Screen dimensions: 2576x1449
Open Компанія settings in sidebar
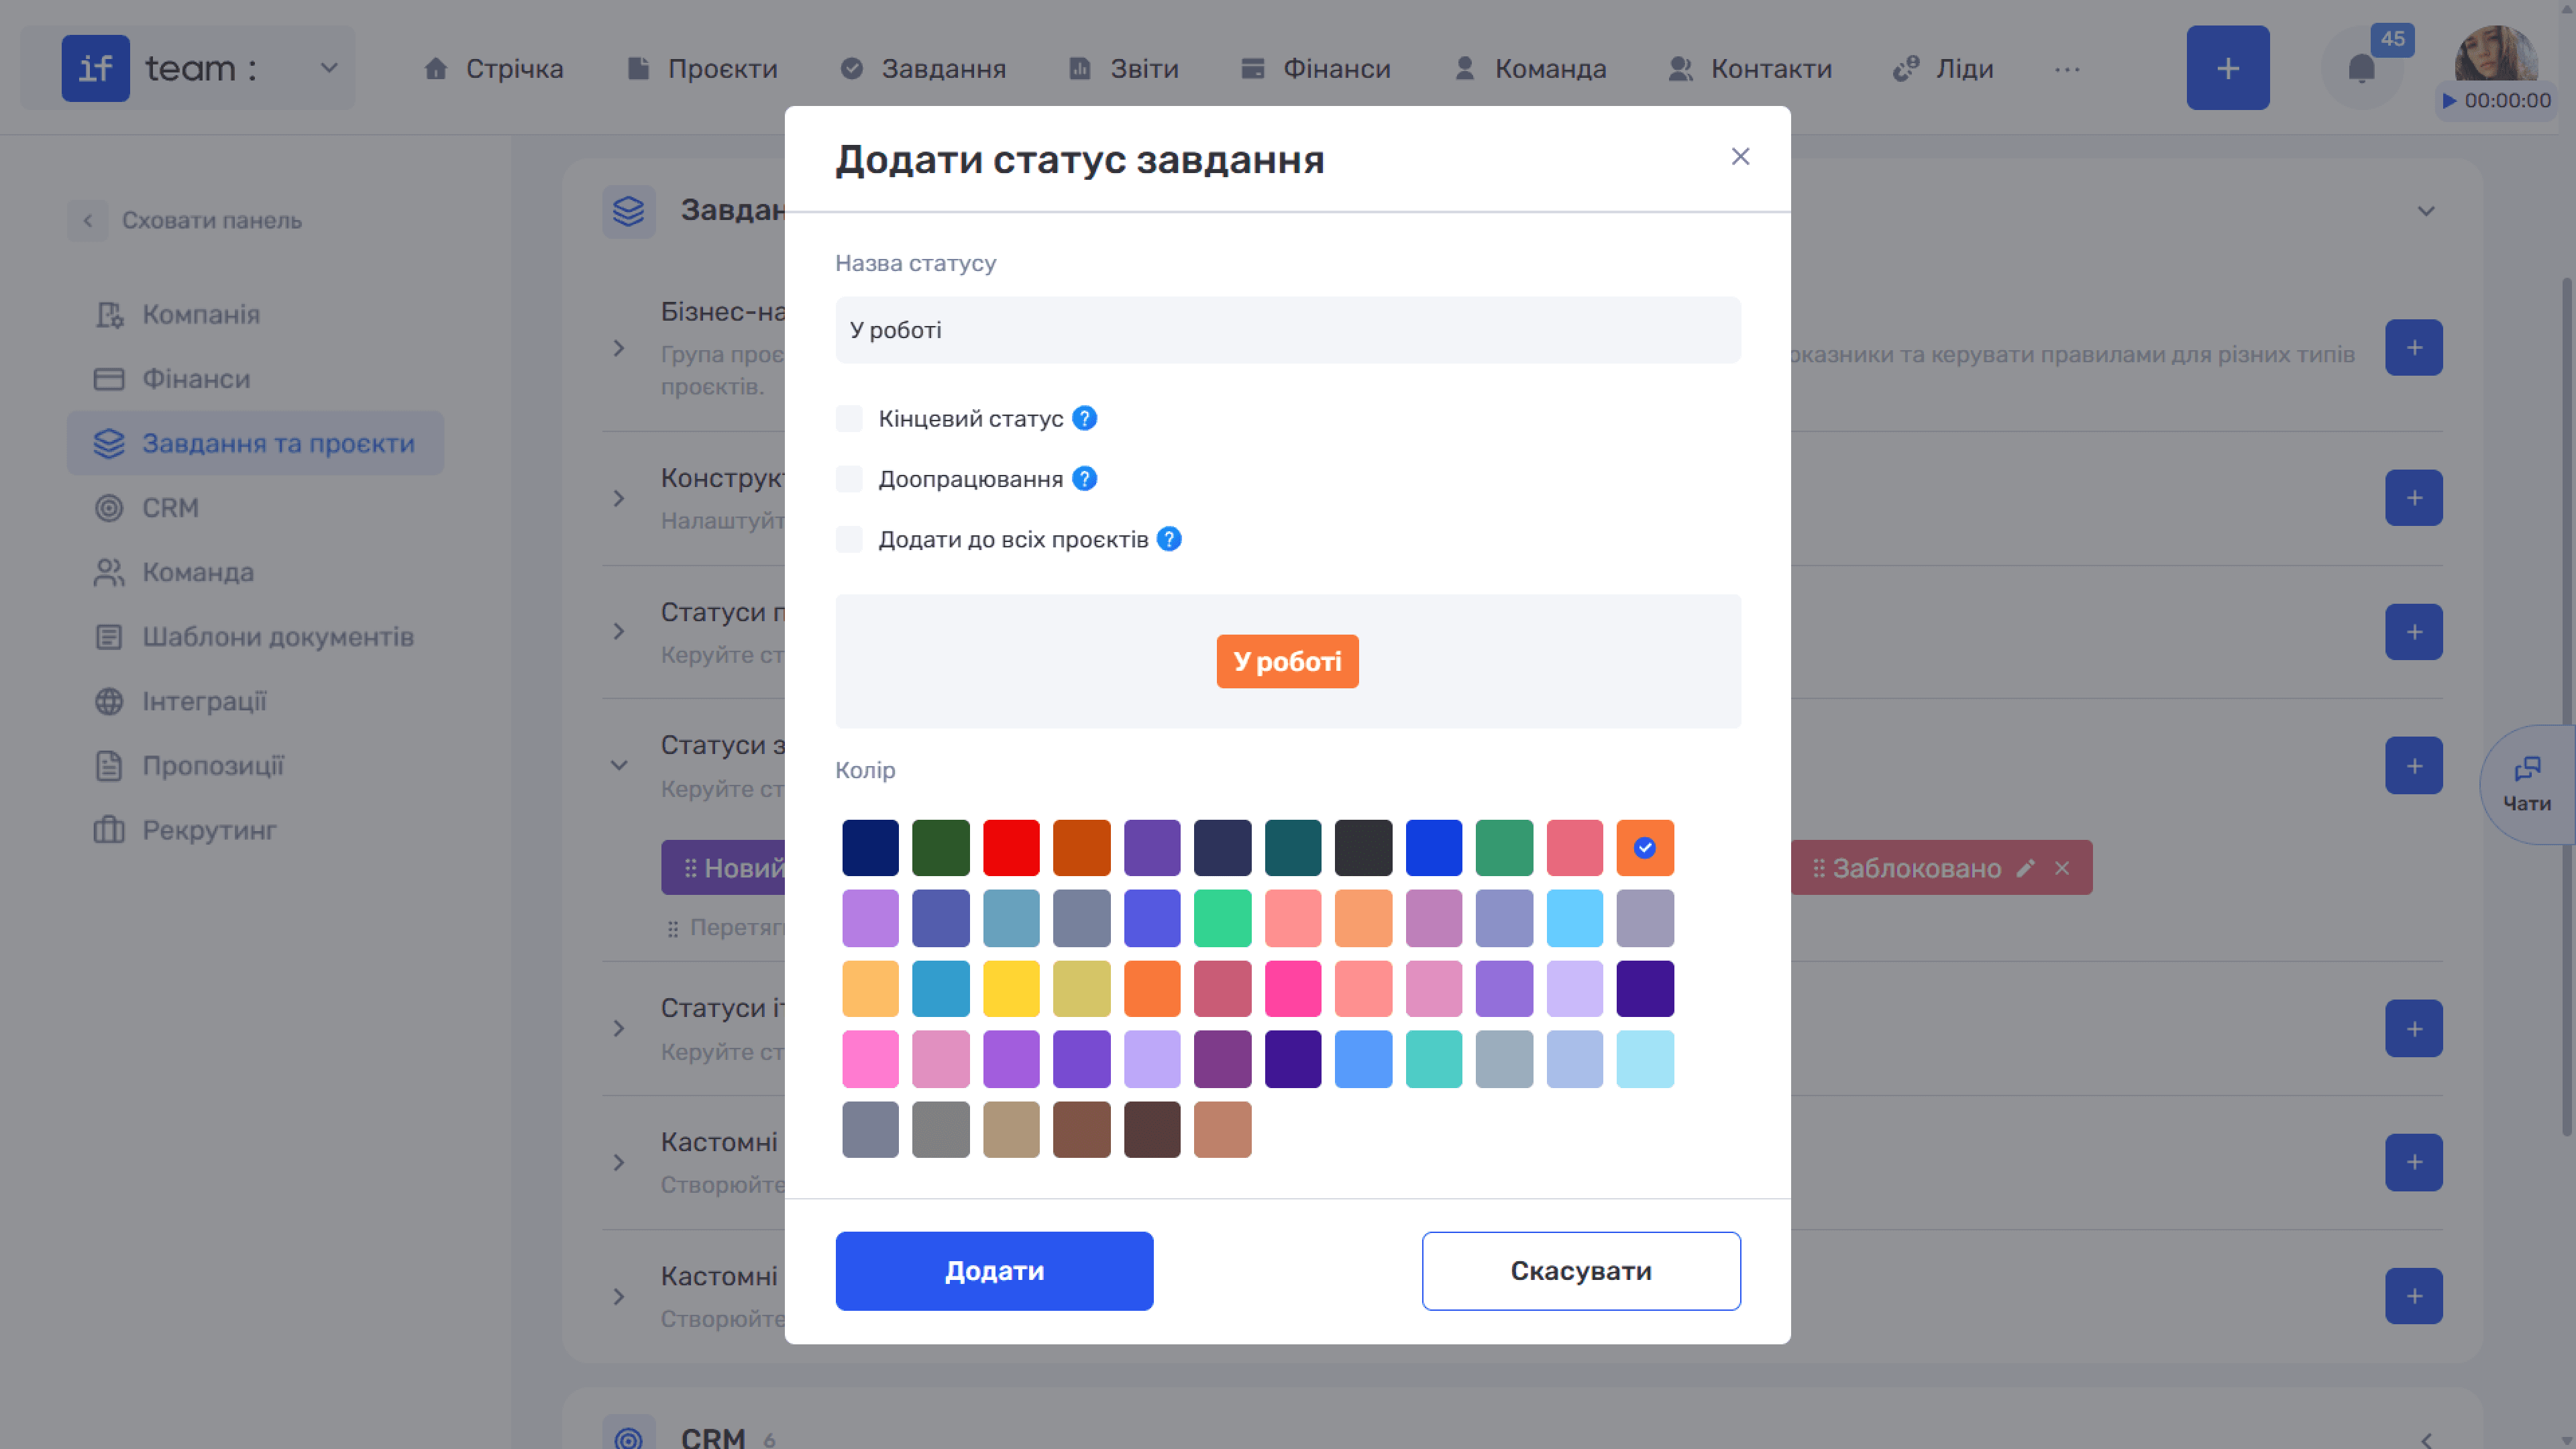click(x=200, y=314)
